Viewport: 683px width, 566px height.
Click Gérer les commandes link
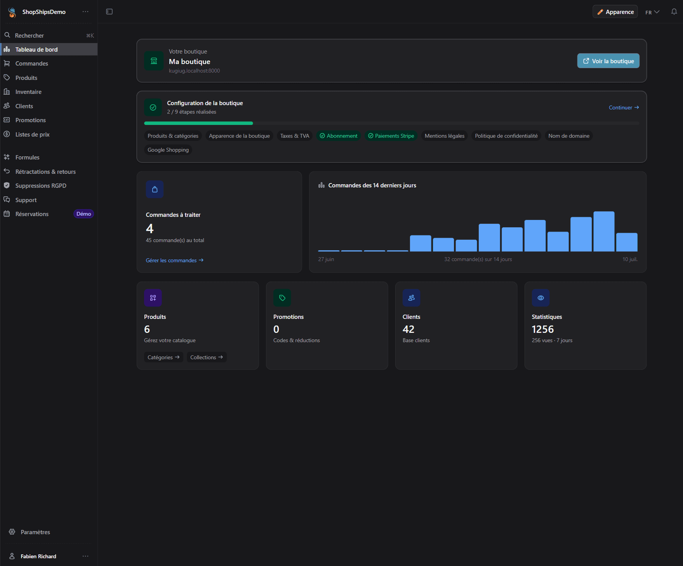point(175,260)
